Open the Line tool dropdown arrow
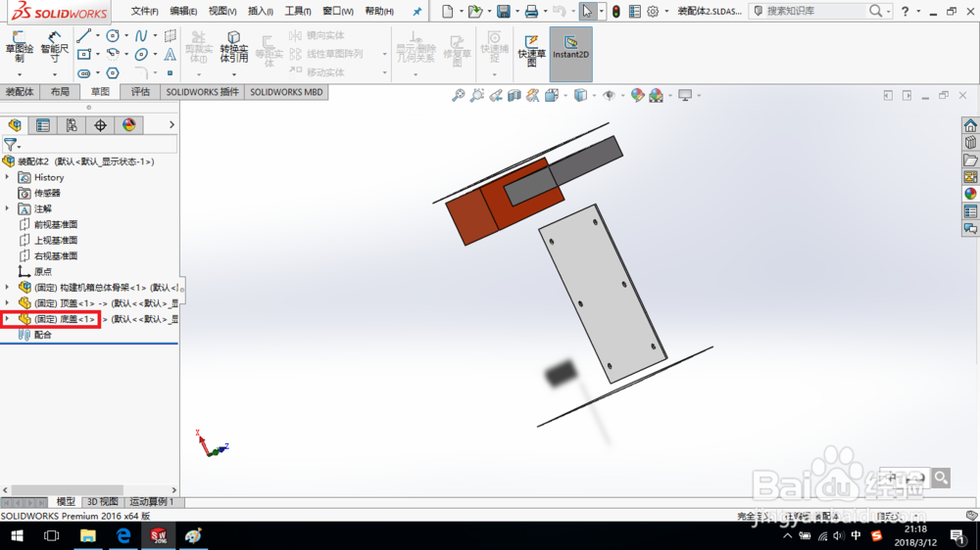 98,36
